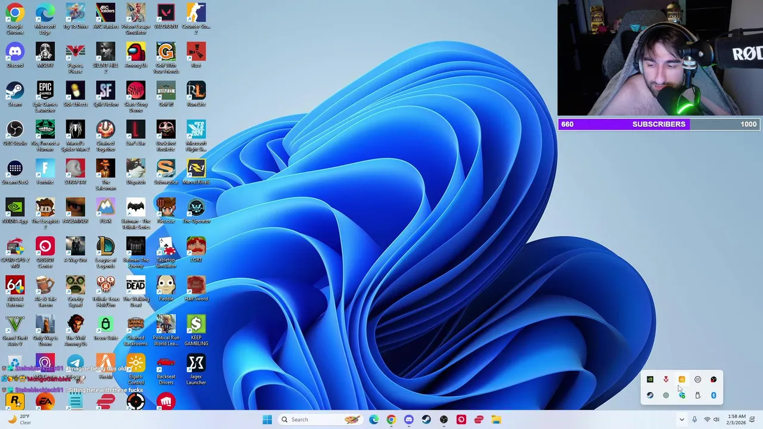
Task: Select the ARC Raiders desktop icon
Action: [x=106, y=16]
